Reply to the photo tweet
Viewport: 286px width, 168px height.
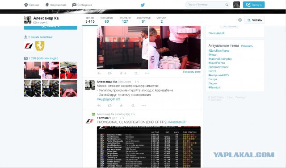(99, 73)
